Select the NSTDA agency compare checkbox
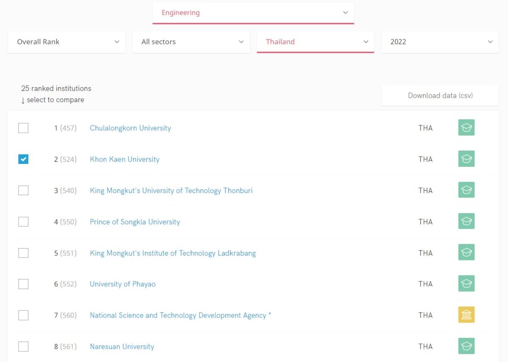 tap(23, 315)
